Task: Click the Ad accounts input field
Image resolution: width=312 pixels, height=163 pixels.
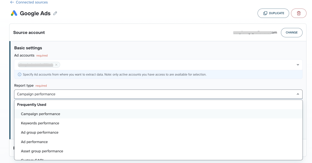Action: point(158,65)
